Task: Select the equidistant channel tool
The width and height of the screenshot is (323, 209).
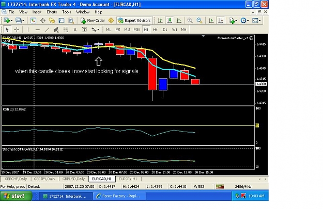Action: (56, 29)
